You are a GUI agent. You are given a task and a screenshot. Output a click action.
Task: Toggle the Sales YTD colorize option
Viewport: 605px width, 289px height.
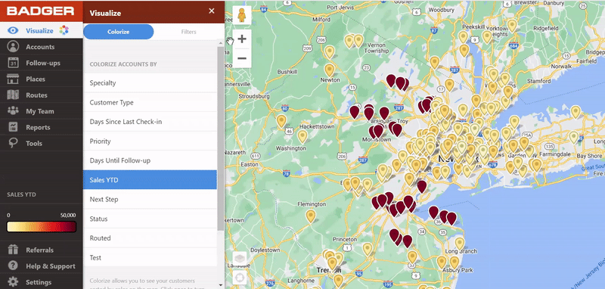coord(150,180)
